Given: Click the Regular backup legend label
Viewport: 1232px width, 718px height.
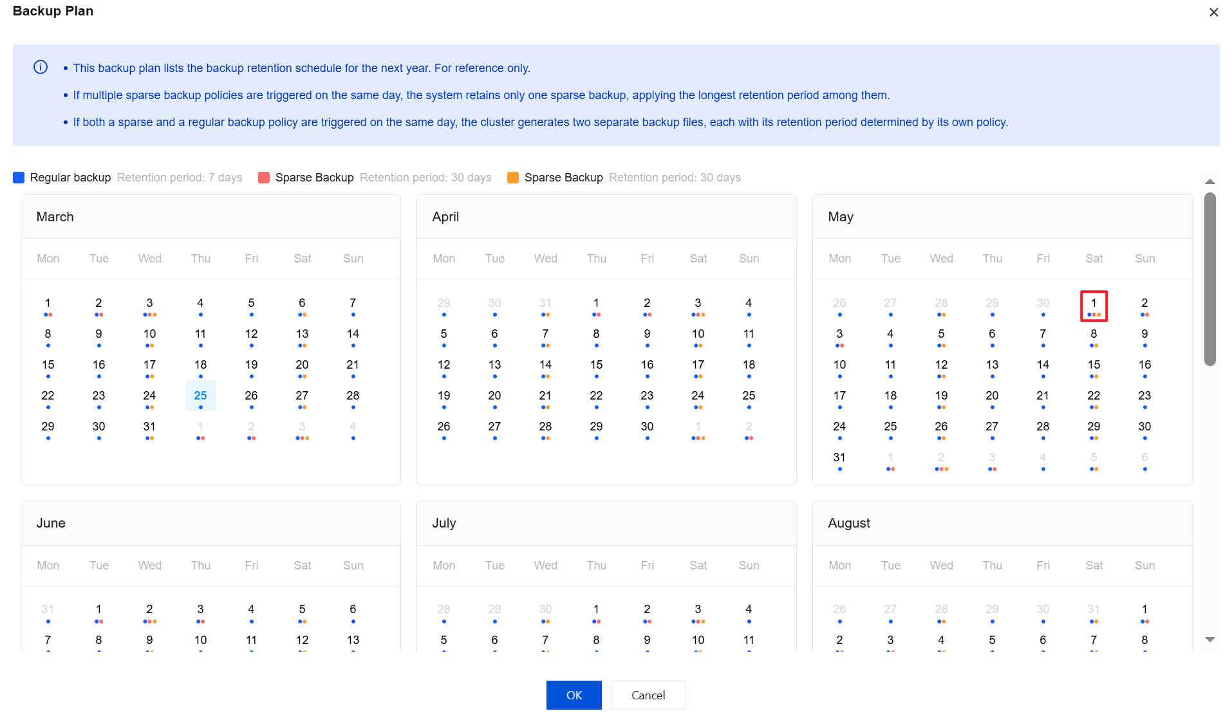Looking at the screenshot, I should point(70,178).
